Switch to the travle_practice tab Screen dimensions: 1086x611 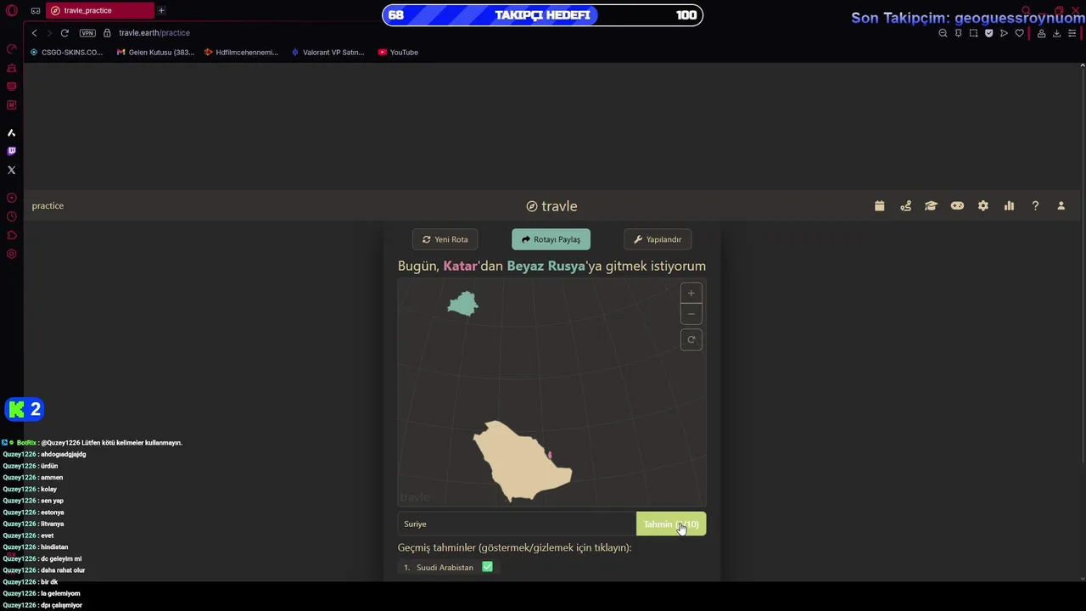click(x=99, y=10)
